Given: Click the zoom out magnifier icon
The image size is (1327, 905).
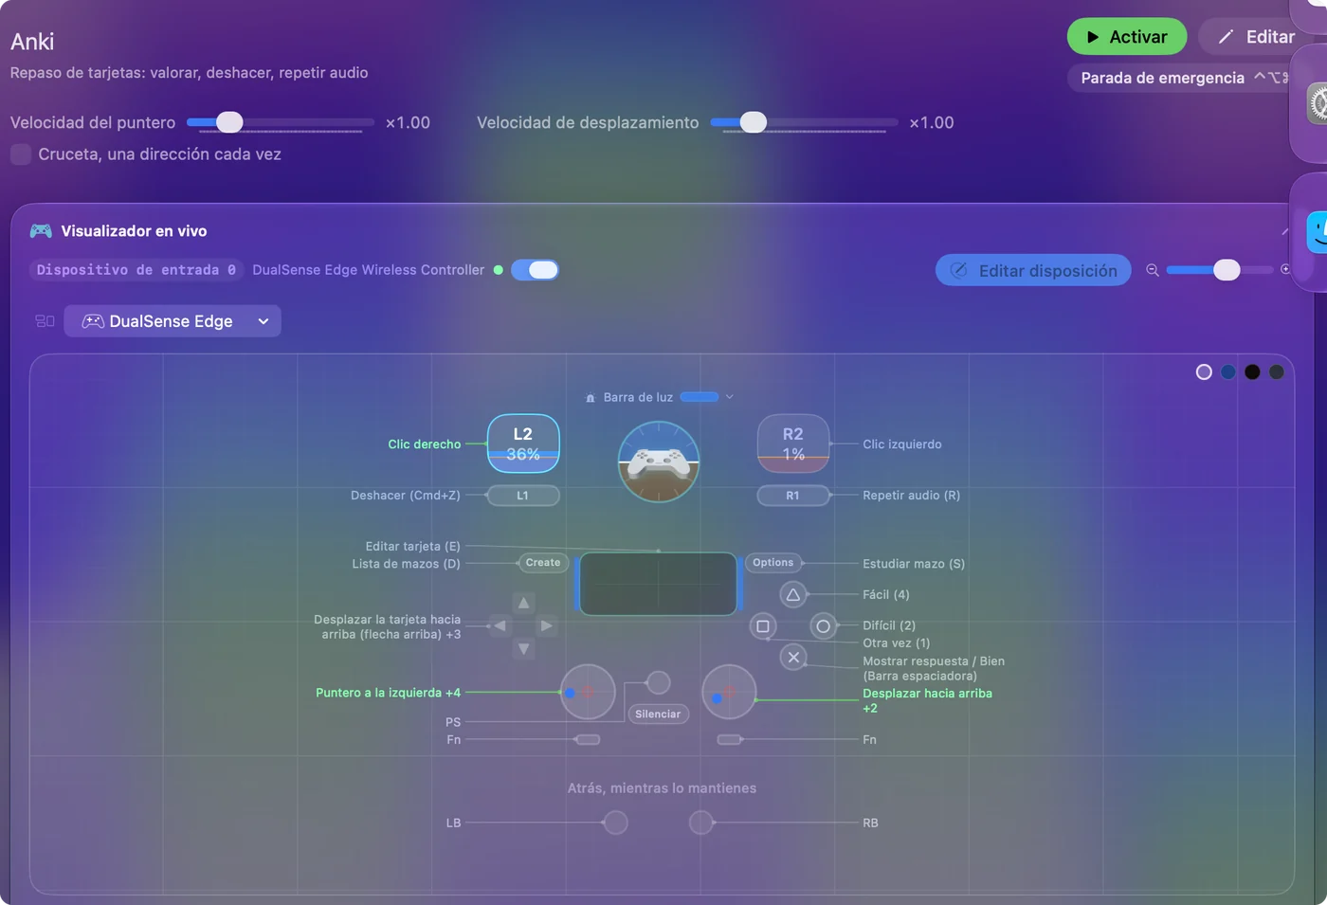Looking at the screenshot, I should (x=1153, y=270).
